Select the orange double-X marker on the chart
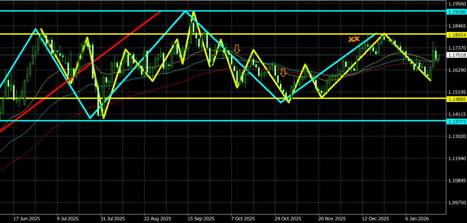This screenshot has height=223, width=467. click(354, 40)
